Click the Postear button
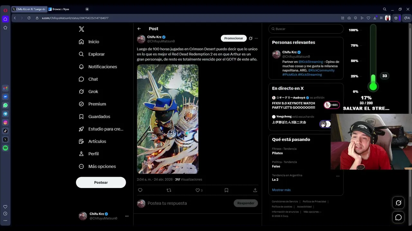 click(101, 182)
